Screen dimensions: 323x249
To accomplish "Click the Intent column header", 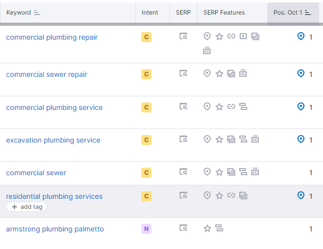I will [x=150, y=13].
